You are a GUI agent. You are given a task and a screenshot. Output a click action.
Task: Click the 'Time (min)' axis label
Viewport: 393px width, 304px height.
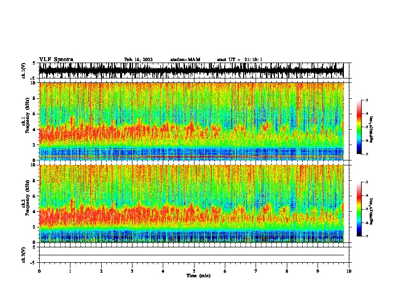coord(198,276)
